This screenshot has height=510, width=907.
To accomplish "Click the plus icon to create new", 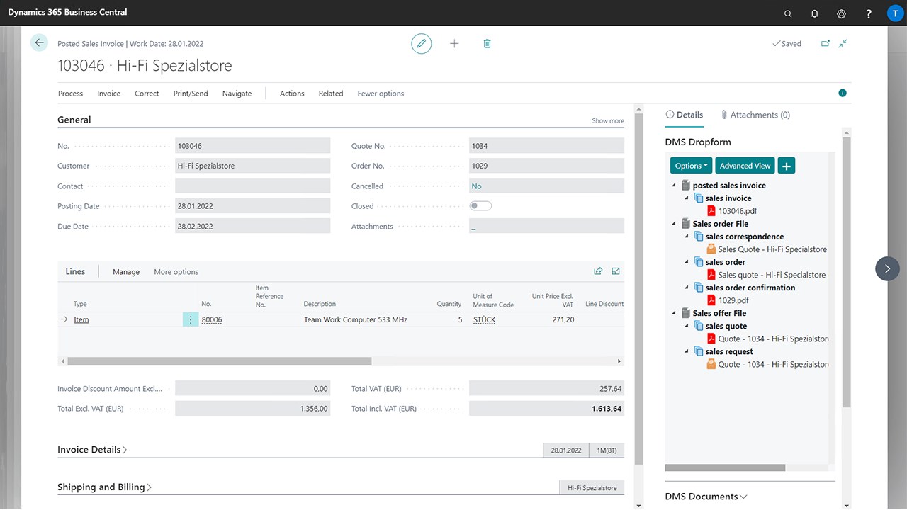I will click(454, 44).
